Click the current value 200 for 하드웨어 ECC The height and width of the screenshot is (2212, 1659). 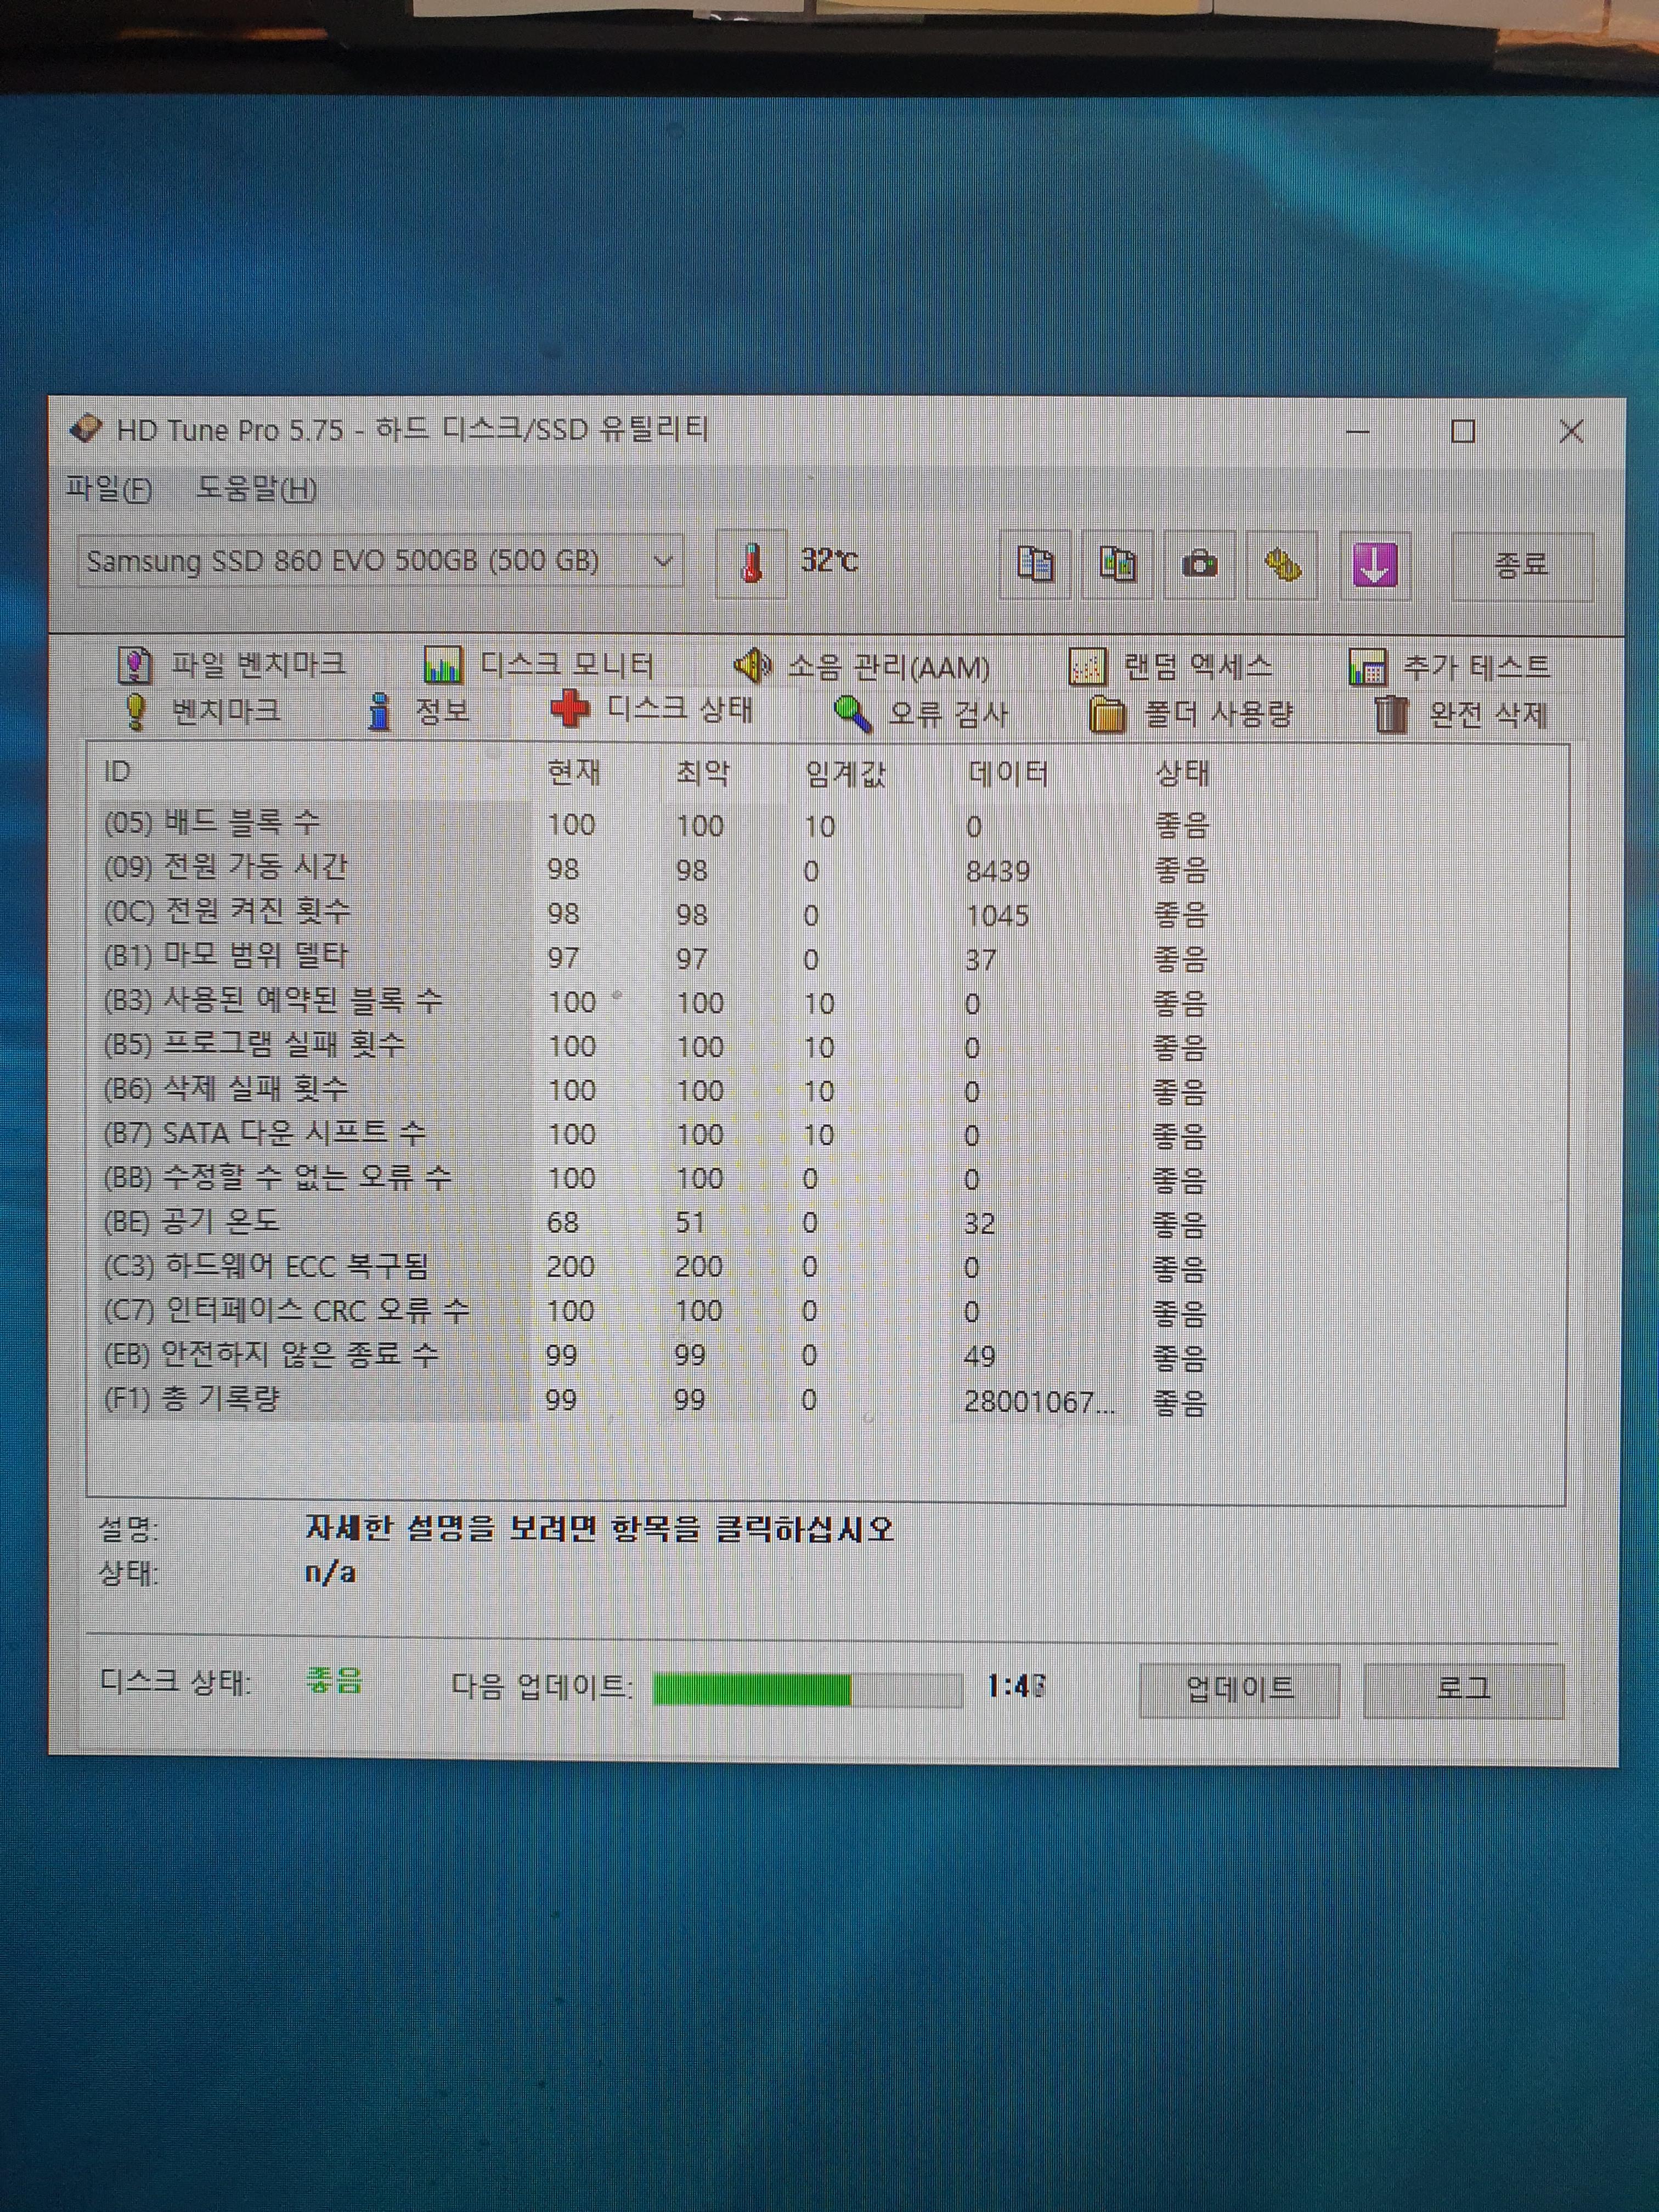571,1267
